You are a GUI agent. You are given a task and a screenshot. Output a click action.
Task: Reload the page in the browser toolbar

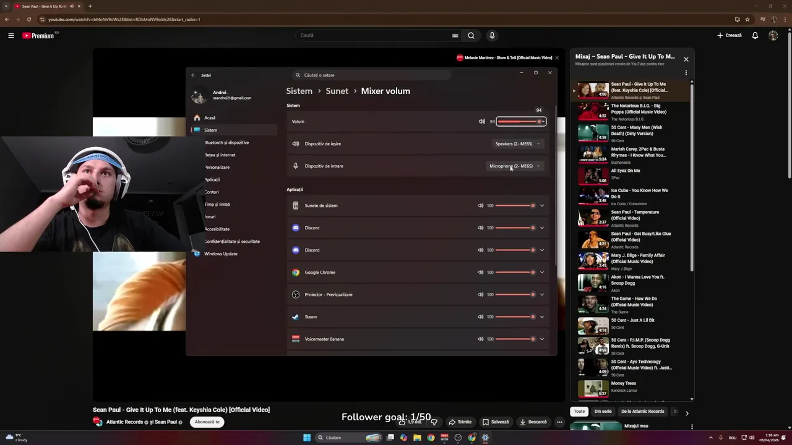pyautogui.click(x=28, y=19)
